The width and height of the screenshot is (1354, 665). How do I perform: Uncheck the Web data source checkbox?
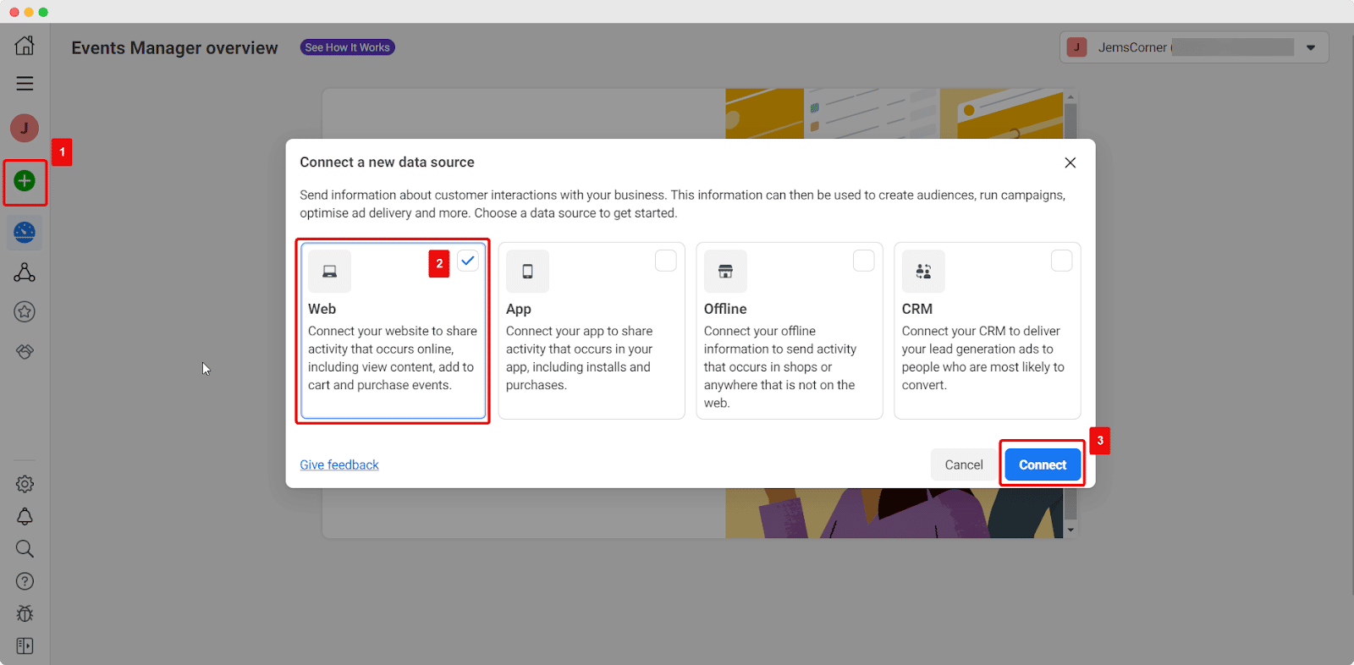(x=468, y=261)
